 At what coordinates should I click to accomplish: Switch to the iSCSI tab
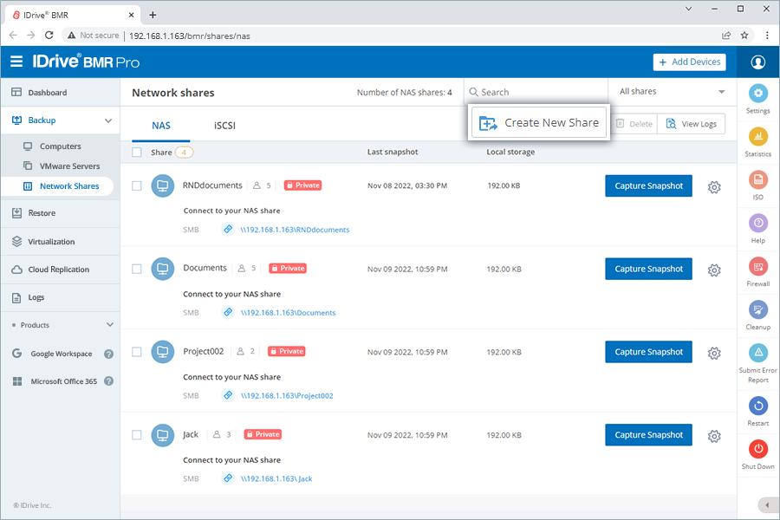point(224,126)
